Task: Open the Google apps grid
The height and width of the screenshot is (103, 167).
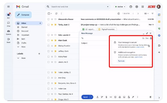Action: tap(143, 7)
